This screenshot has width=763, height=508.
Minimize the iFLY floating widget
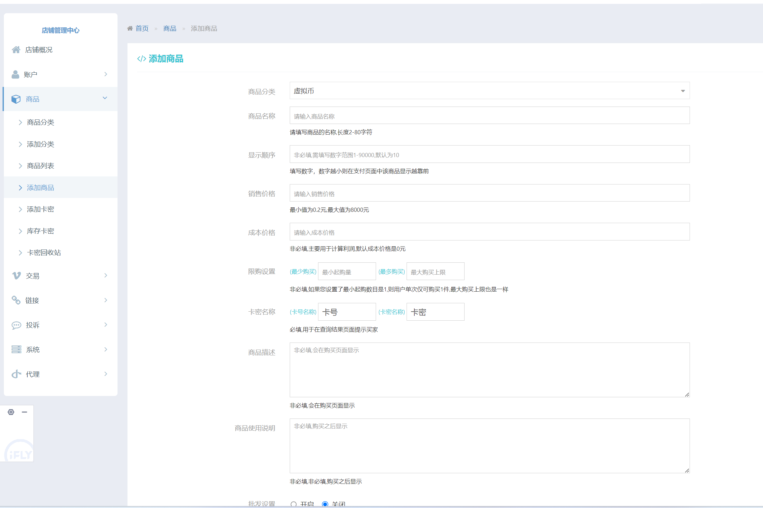click(24, 412)
